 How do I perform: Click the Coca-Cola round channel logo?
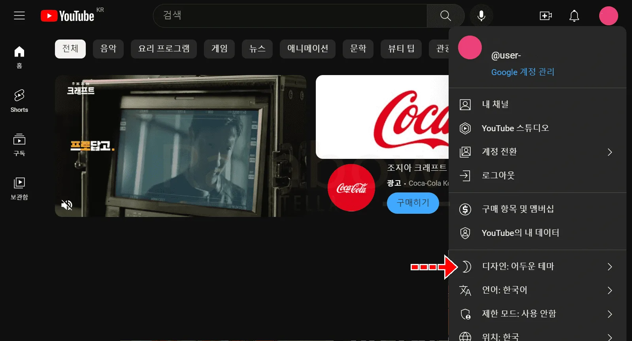pyautogui.click(x=351, y=188)
